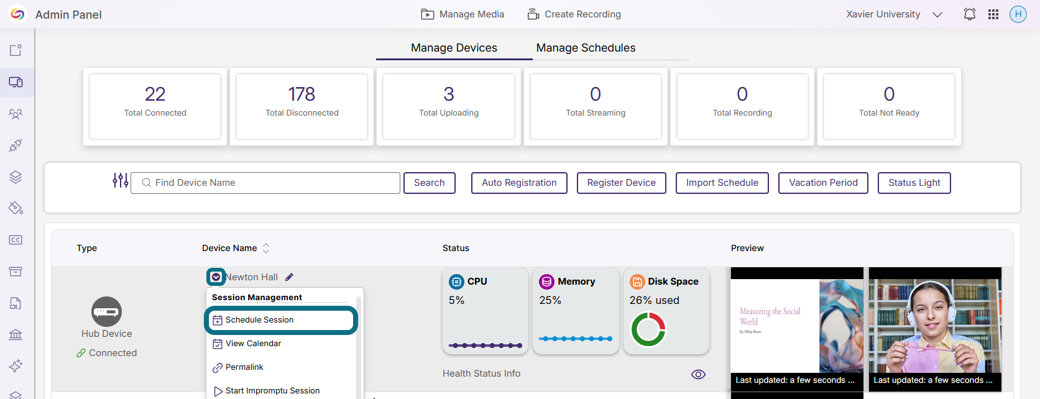
Task: Click the users group sidebar icon
Action: click(16, 114)
